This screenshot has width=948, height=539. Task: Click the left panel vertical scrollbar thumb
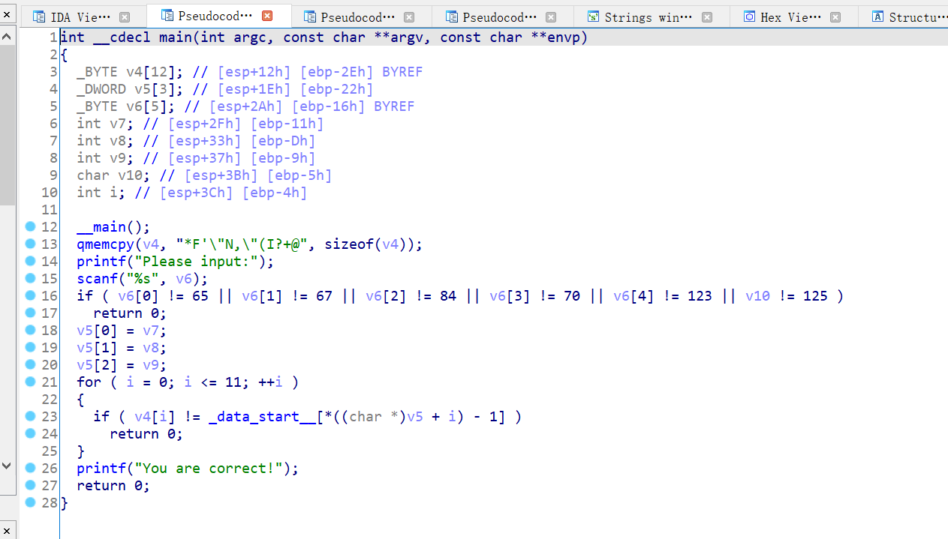click(x=7, y=124)
